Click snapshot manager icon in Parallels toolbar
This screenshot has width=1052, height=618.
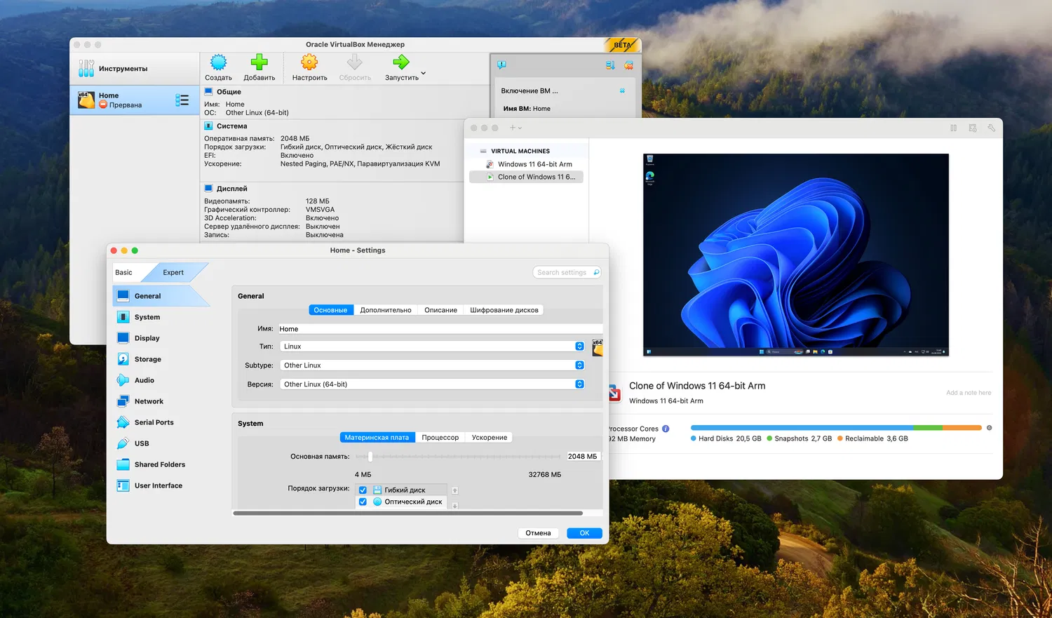tap(973, 128)
